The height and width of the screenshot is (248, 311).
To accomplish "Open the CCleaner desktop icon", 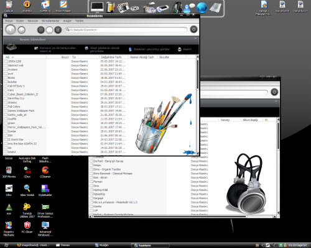I will coord(45,172).
